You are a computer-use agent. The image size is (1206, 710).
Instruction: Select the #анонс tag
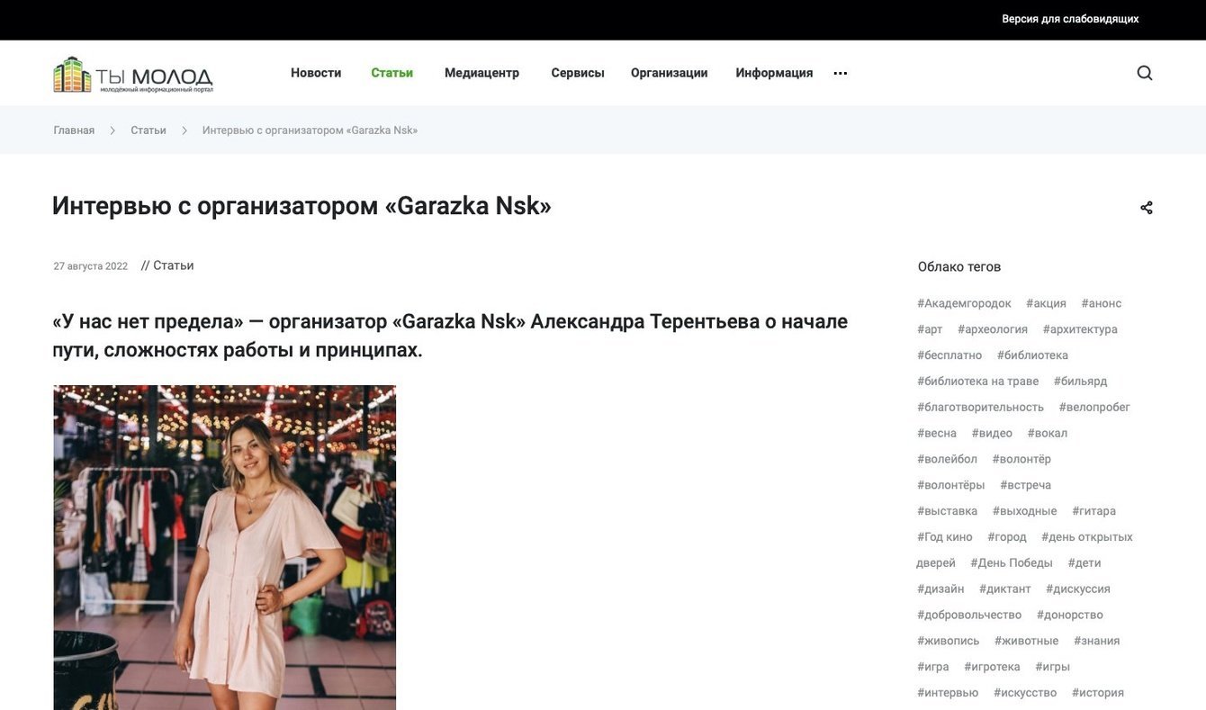(1102, 304)
